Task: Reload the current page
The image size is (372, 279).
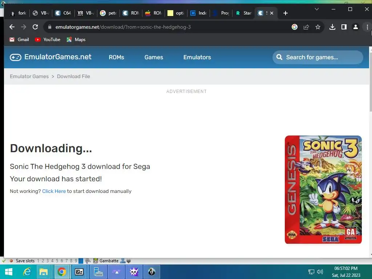Action: 35,27
